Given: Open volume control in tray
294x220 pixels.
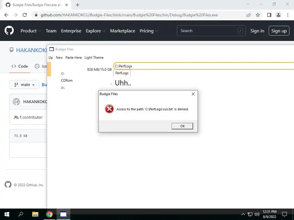Looking at the screenshot, I should 257,214.
